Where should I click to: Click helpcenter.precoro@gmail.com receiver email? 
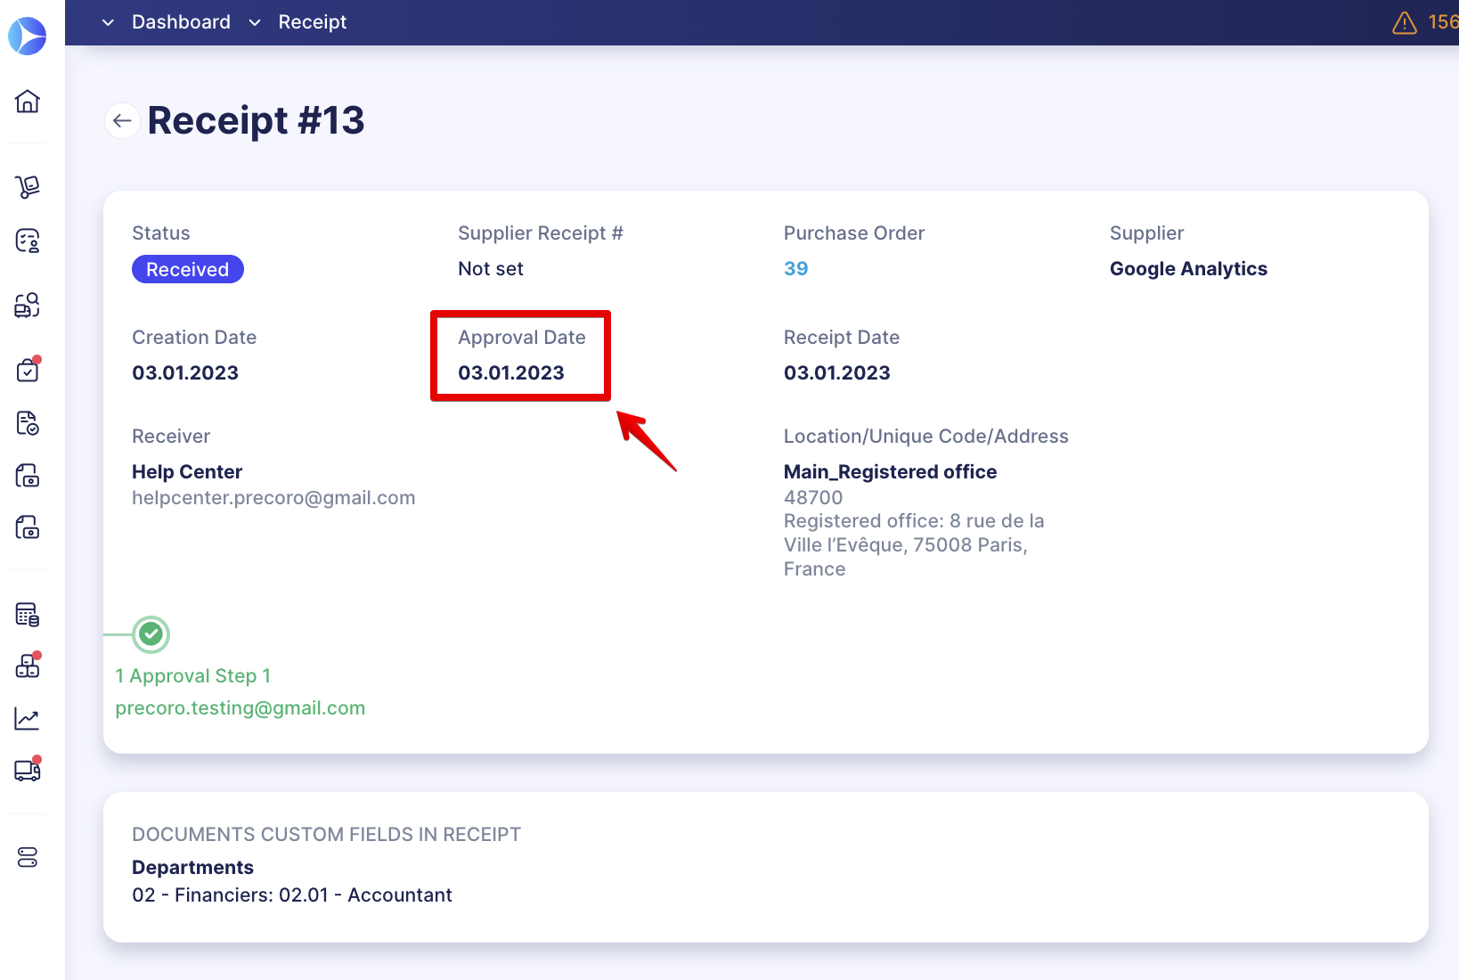(x=273, y=498)
